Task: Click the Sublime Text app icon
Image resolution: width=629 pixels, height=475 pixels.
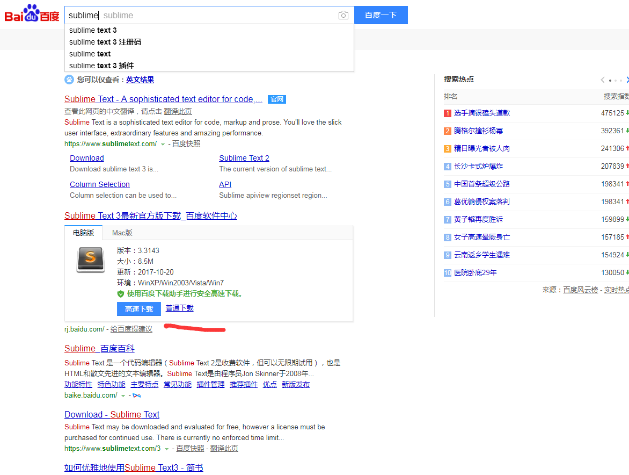Action: coord(91,260)
